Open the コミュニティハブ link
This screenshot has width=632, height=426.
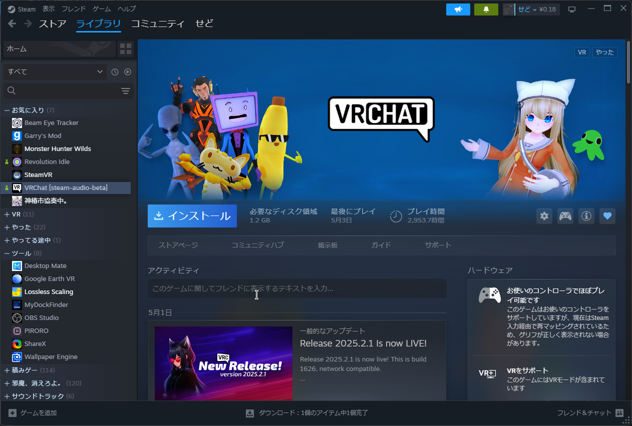point(257,245)
